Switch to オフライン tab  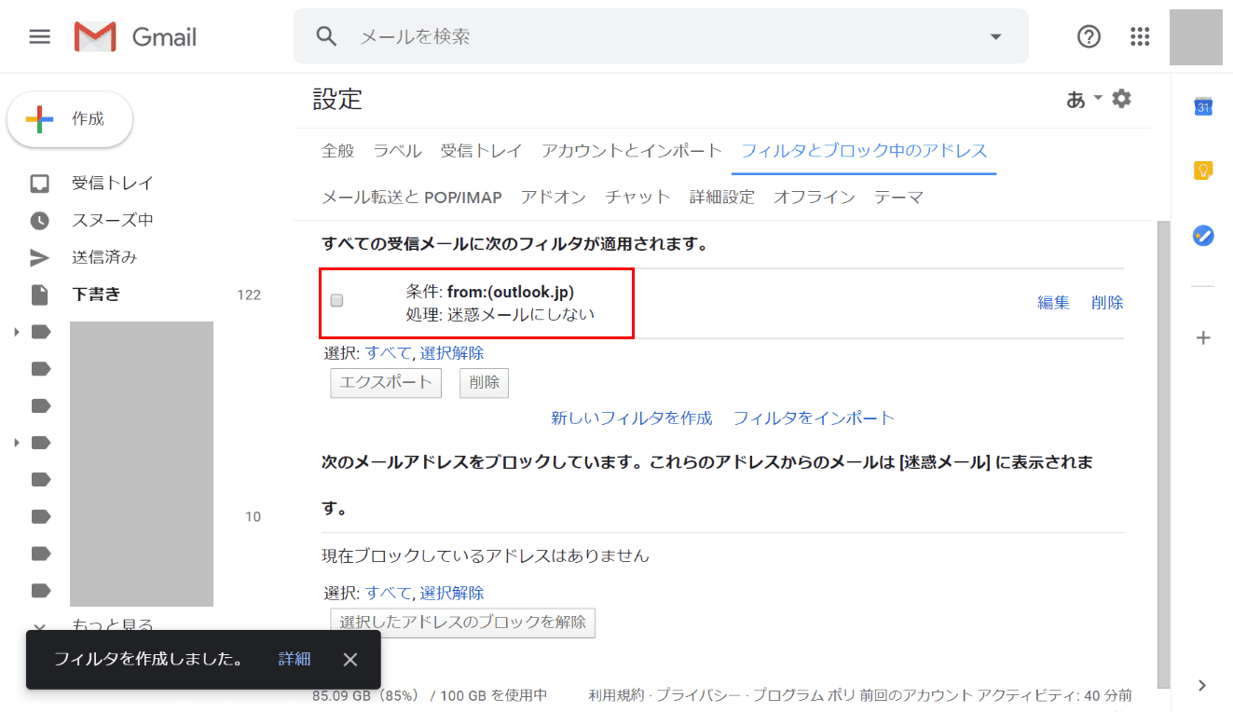(x=815, y=197)
